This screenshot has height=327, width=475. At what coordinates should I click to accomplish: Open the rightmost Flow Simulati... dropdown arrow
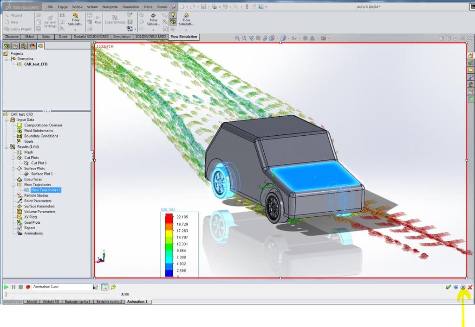(186, 30)
